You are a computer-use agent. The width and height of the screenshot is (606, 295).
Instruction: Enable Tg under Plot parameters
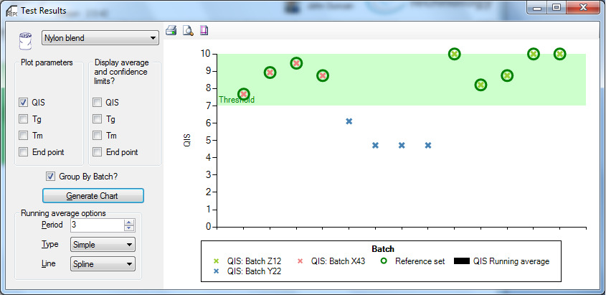point(24,119)
